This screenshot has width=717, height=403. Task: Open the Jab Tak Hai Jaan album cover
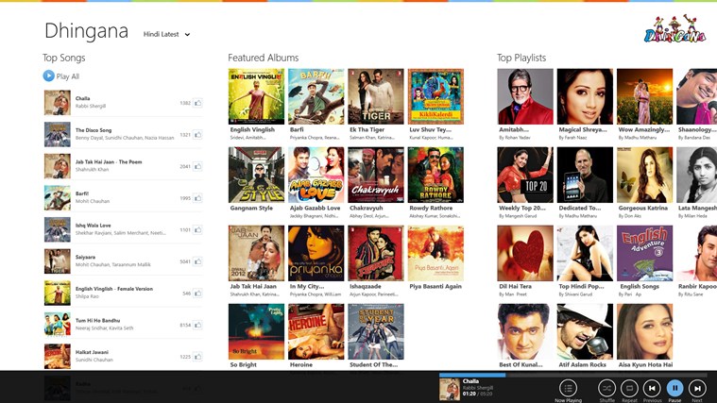256,253
